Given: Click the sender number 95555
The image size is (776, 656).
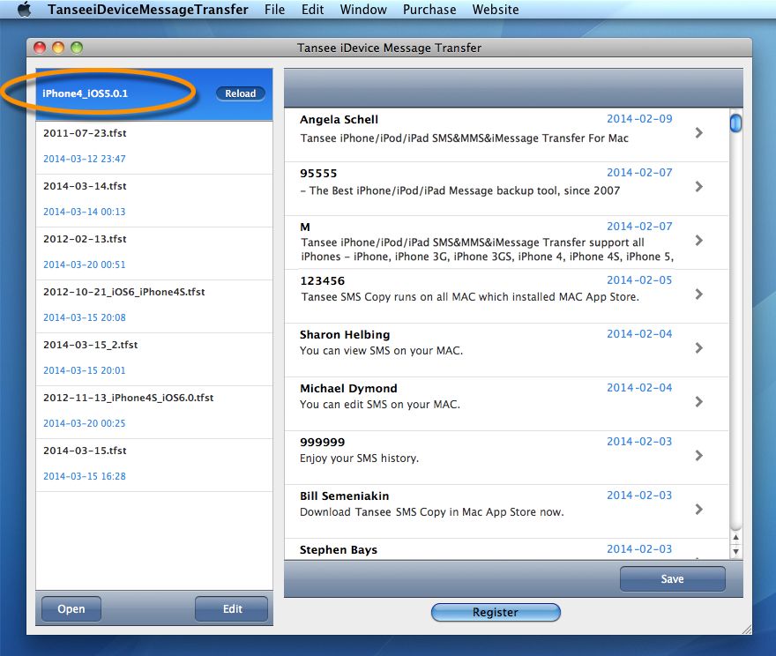Looking at the screenshot, I should 318,174.
